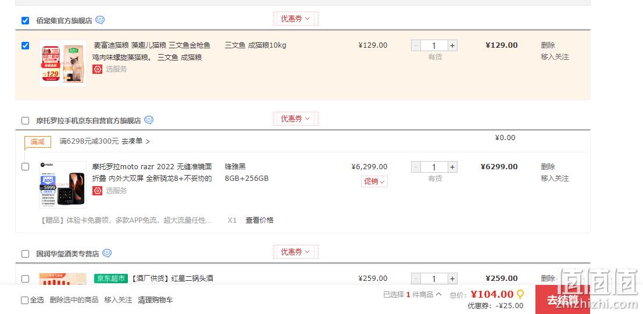Screen dimensions: 643x314
Task: Click coupon discount text -¥25.00
Action: [509, 305]
